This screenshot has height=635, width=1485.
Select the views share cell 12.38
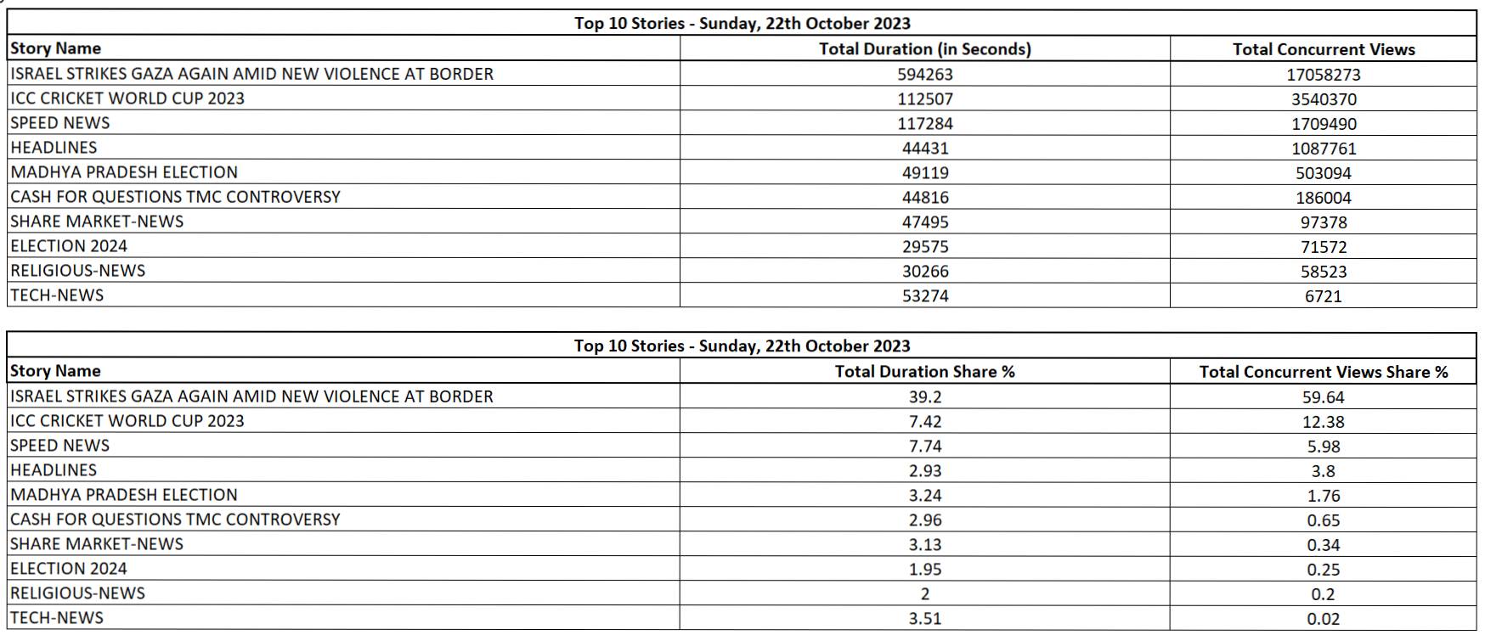pyautogui.click(x=1323, y=422)
